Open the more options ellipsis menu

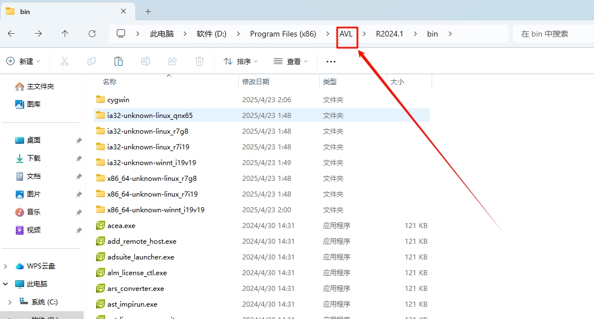tap(330, 62)
